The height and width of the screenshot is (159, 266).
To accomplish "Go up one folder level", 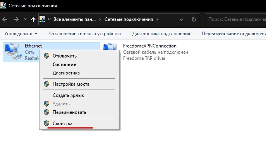I will (x=33, y=19).
